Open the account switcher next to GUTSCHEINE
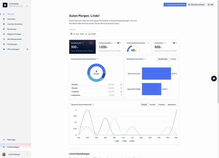Screen dimensions: 219x158 click(x=27, y=6)
